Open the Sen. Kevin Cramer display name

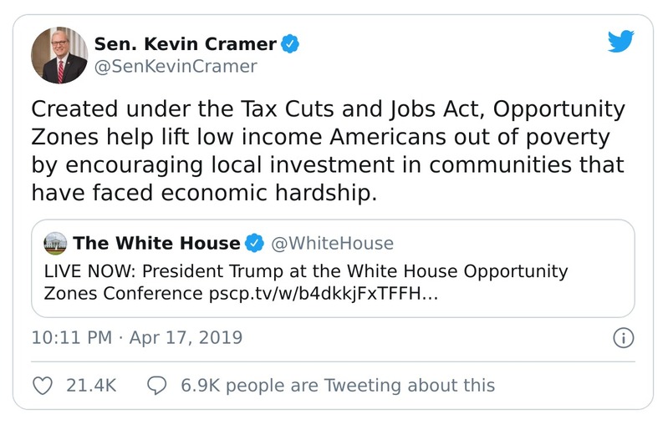pyautogui.click(x=184, y=43)
